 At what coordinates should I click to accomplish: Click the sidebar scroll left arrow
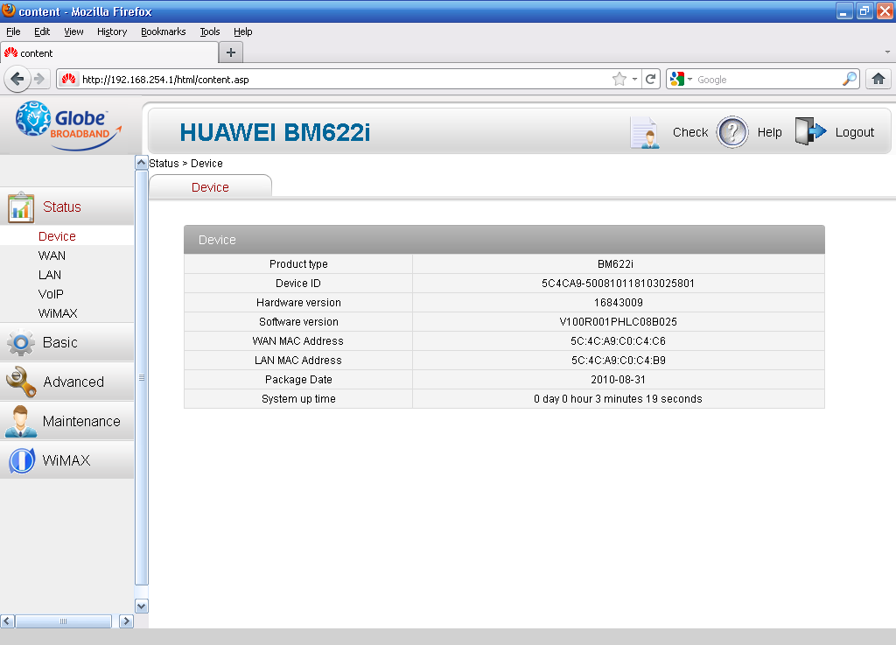pos(7,621)
